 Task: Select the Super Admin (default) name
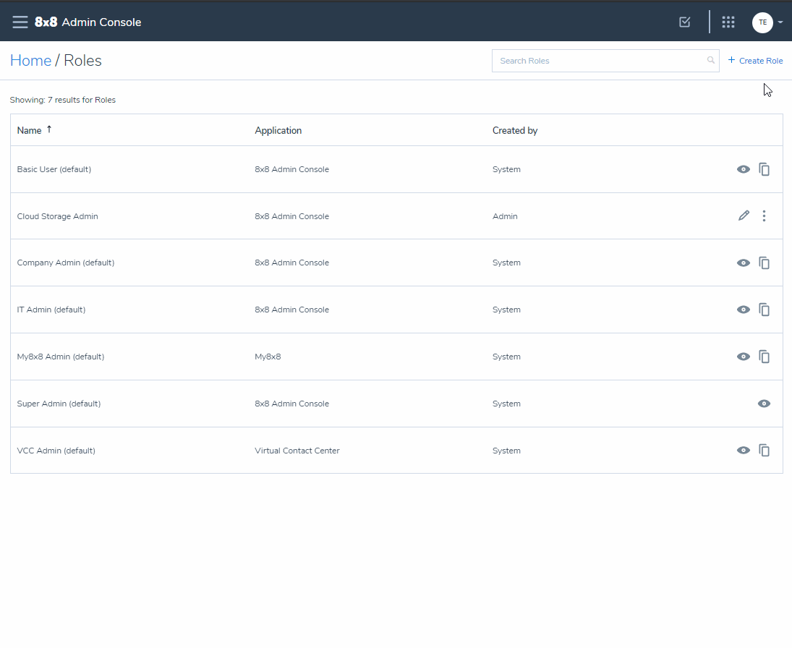click(59, 404)
